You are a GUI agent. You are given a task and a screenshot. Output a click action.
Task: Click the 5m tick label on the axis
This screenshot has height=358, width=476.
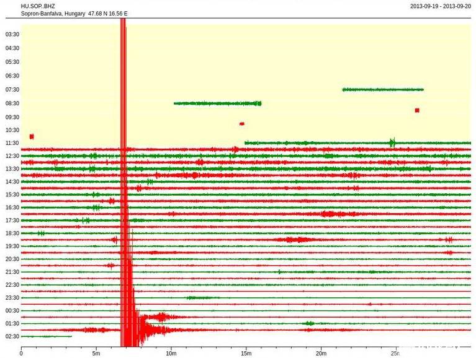click(96, 354)
